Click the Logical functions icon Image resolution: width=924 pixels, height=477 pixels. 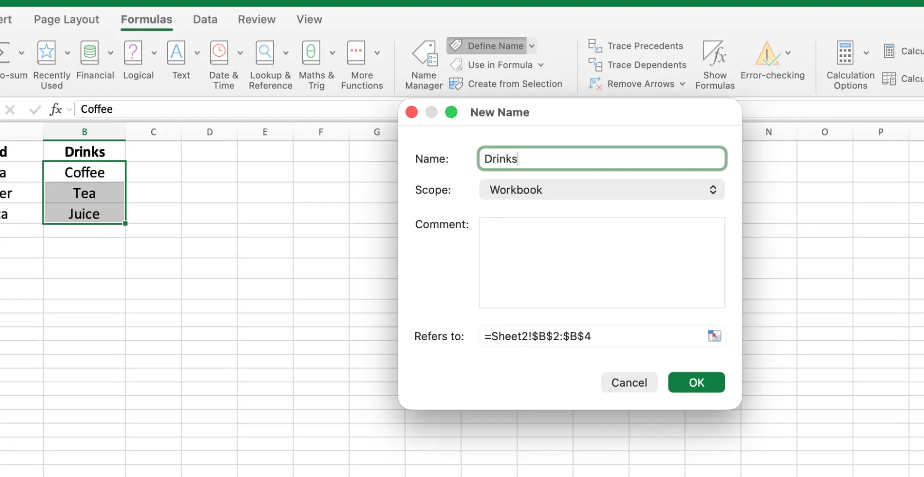pyautogui.click(x=133, y=53)
